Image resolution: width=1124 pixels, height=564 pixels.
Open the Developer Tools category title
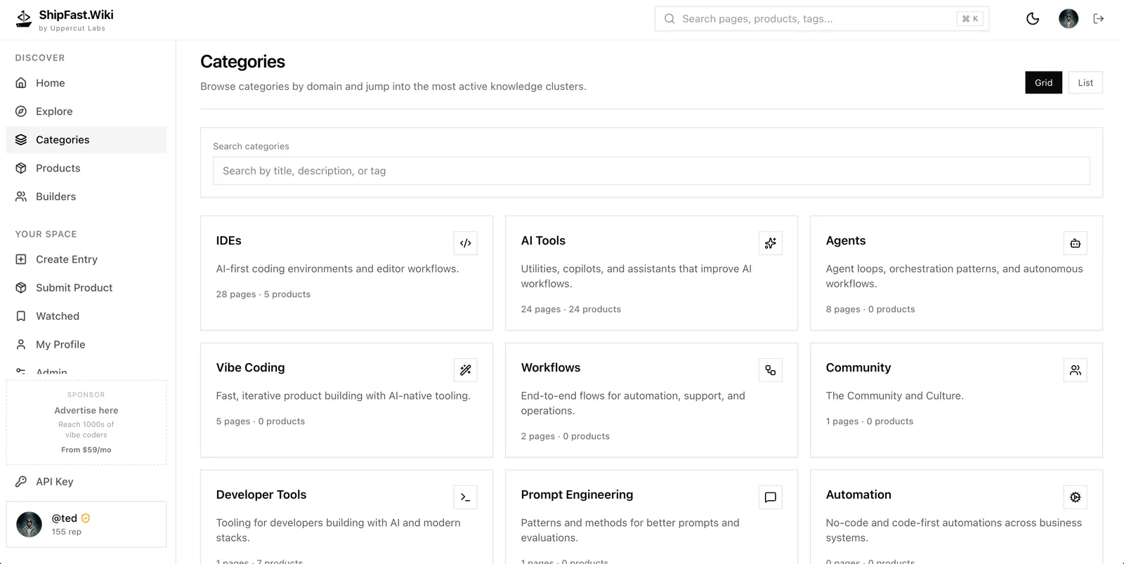point(261,495)
